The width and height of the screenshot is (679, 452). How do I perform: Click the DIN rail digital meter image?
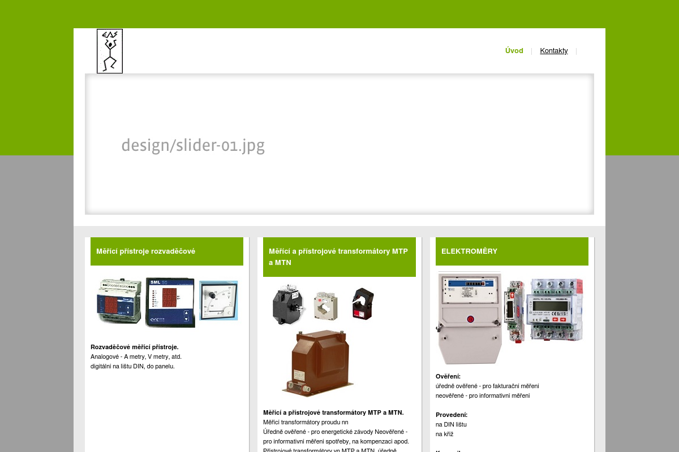[119, 303]
